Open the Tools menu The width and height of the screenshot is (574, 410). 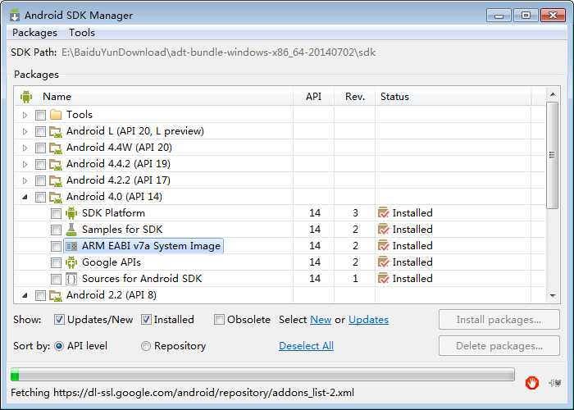point(82,33)
